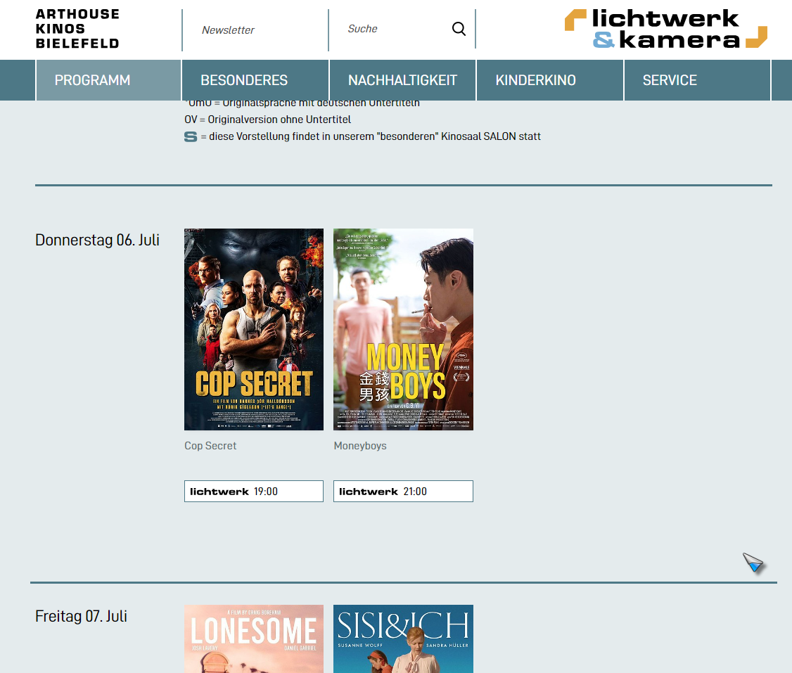Click the Donnerstag 06. Juli heading

(x=98, y=240)
